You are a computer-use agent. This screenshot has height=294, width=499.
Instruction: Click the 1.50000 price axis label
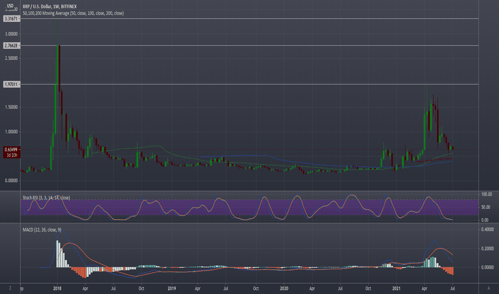click(x=11, y=107)
